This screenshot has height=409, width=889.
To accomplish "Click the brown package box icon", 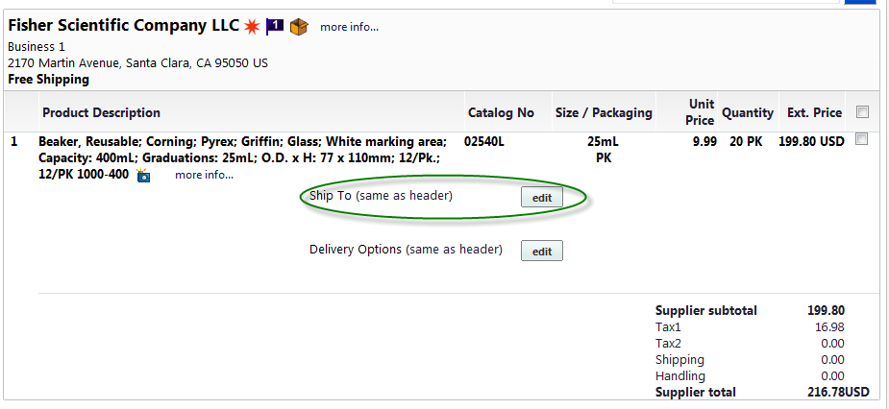I will 299,27.
